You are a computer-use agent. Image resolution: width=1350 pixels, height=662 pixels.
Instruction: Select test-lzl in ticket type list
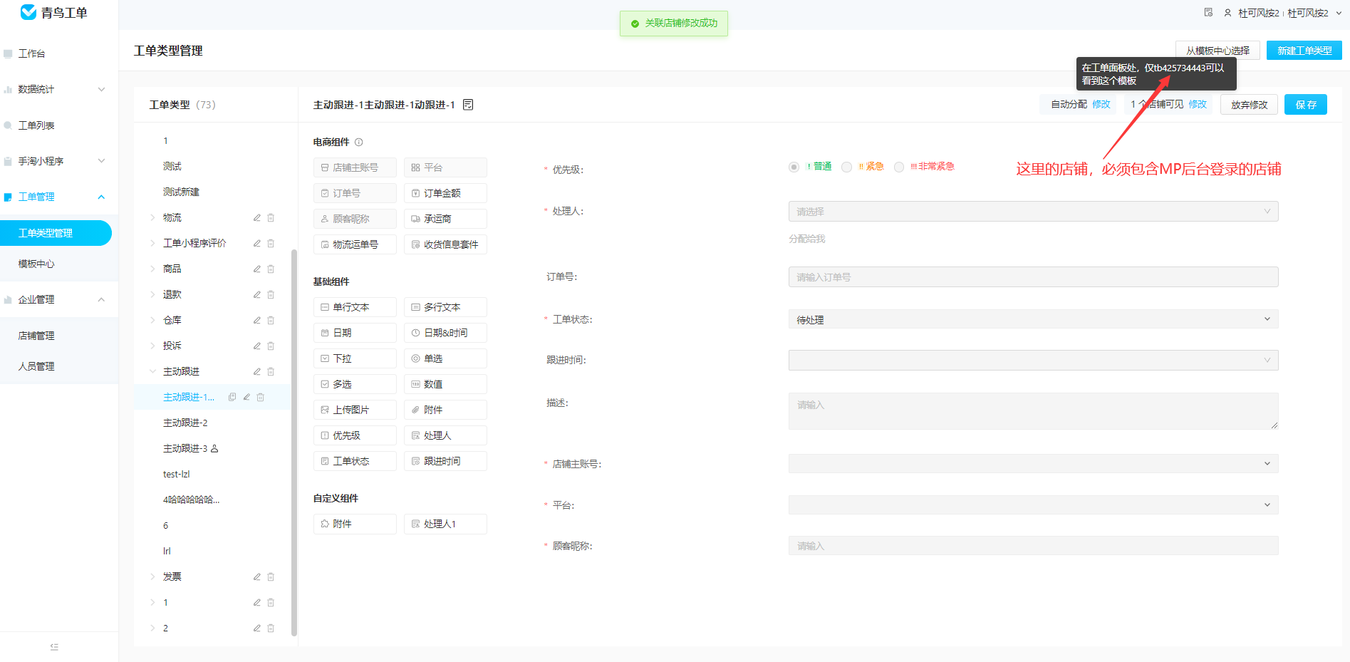coord(176,475)
